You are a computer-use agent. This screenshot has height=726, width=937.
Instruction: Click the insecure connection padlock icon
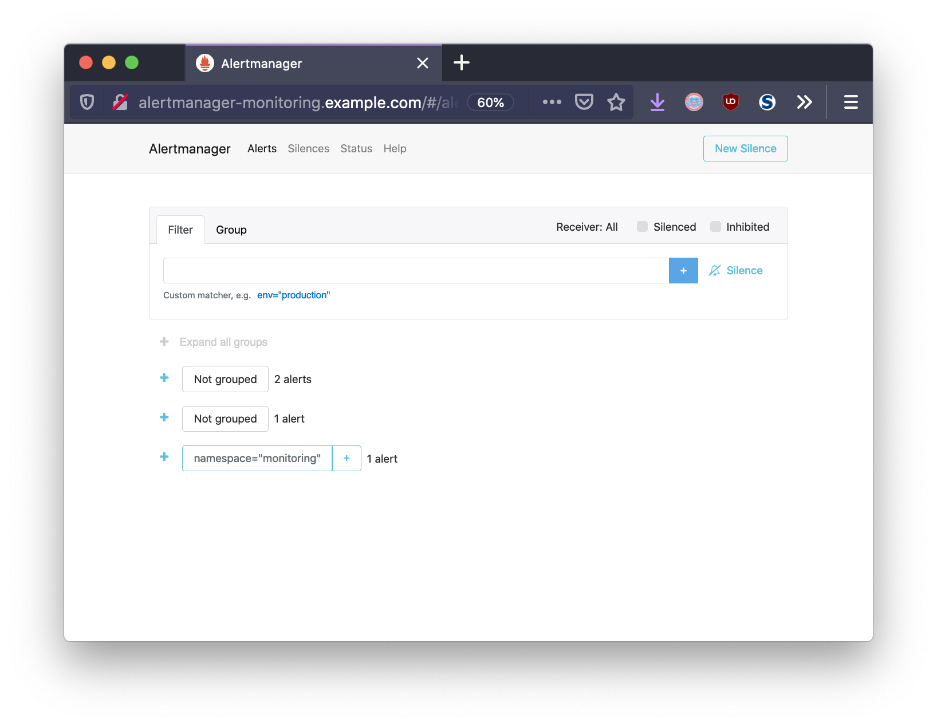point(120,102)
